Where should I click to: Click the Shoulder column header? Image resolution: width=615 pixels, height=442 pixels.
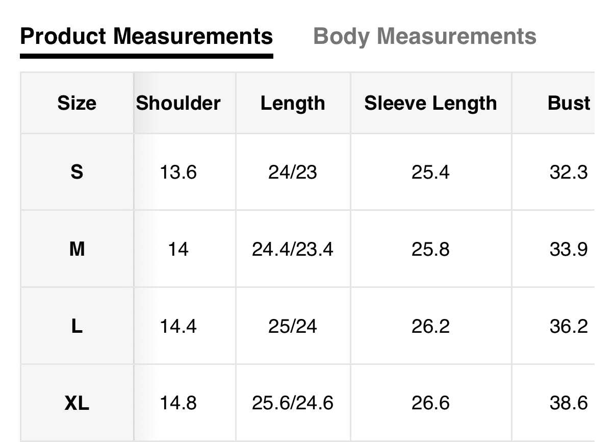[178, 103]
